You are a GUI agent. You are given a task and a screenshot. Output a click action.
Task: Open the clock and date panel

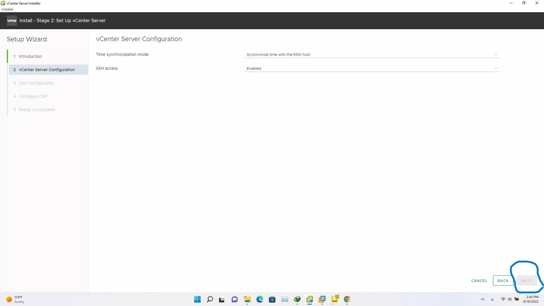(531, 299)
